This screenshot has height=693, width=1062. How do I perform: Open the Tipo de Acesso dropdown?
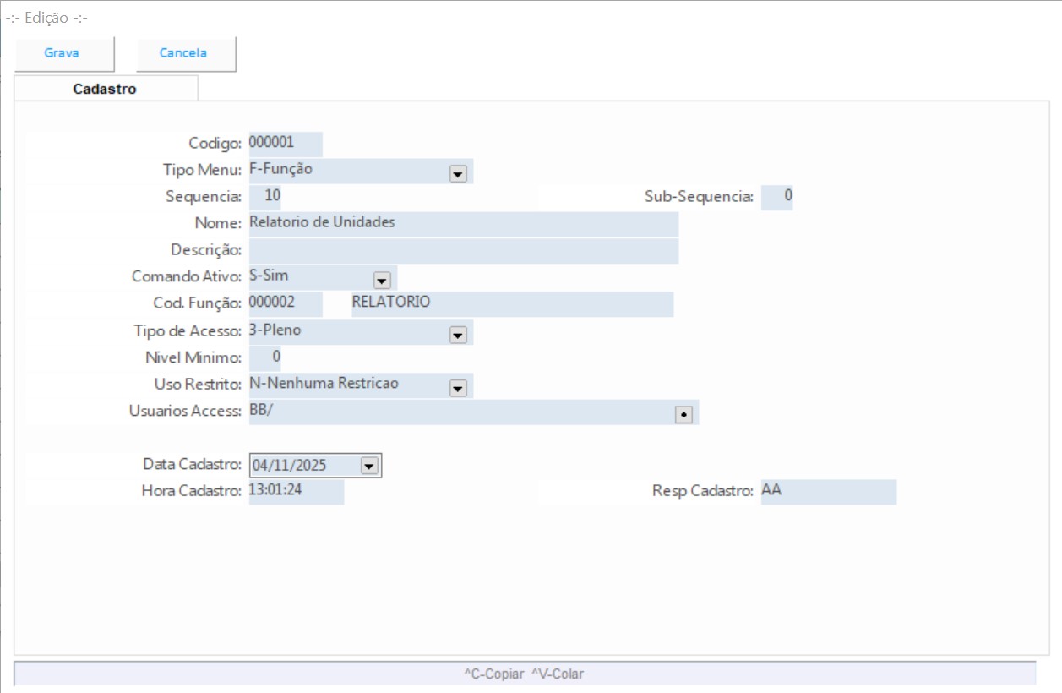coord(458,335)
